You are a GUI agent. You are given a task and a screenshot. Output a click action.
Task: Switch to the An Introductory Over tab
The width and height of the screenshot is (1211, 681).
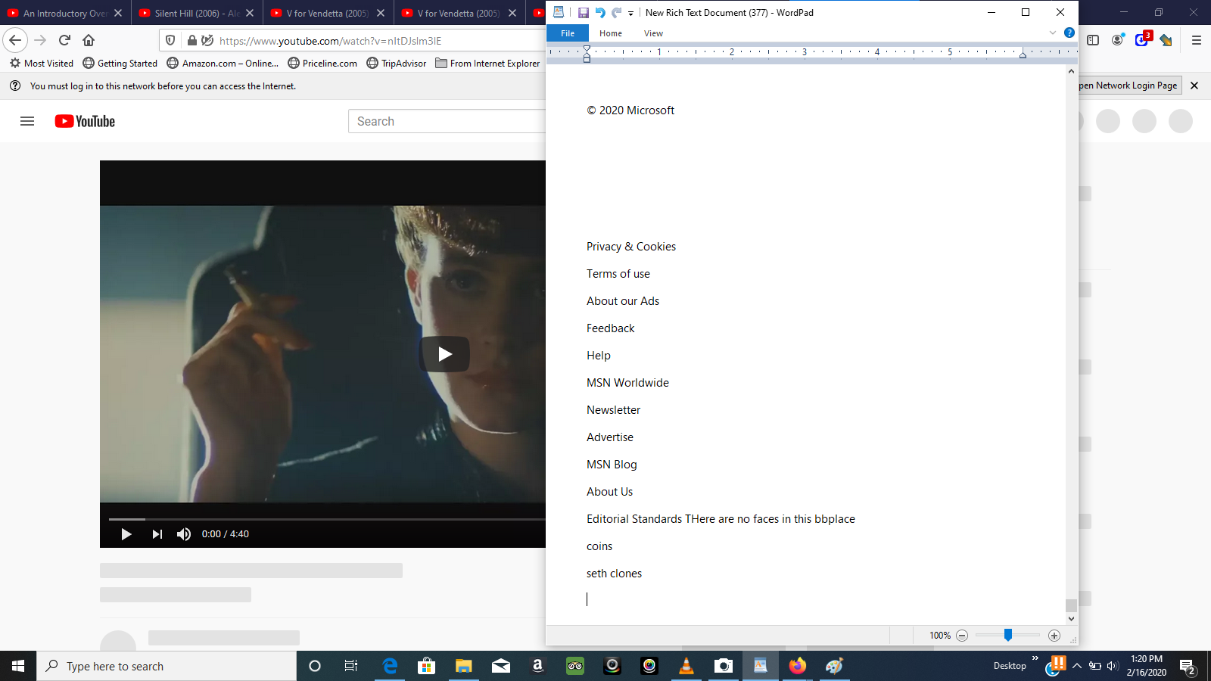click(65, 13)
